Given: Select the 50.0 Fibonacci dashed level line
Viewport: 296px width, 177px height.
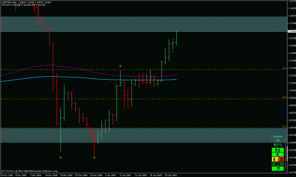Looking at the screenshot, I should pyautogui.click(x=144, y=99).
